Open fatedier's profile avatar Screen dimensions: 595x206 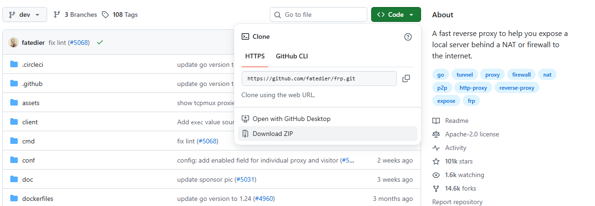coord(14,43)
